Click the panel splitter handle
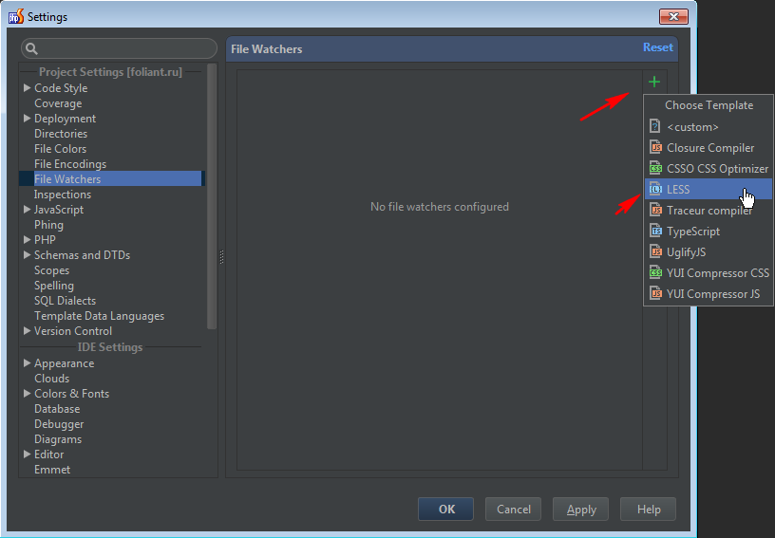 [x=221, y=256]
